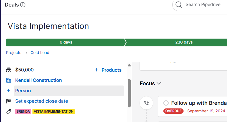227x122 pixels.
Task: Focus the Search Pipedrive field
Action: (203, 5)
